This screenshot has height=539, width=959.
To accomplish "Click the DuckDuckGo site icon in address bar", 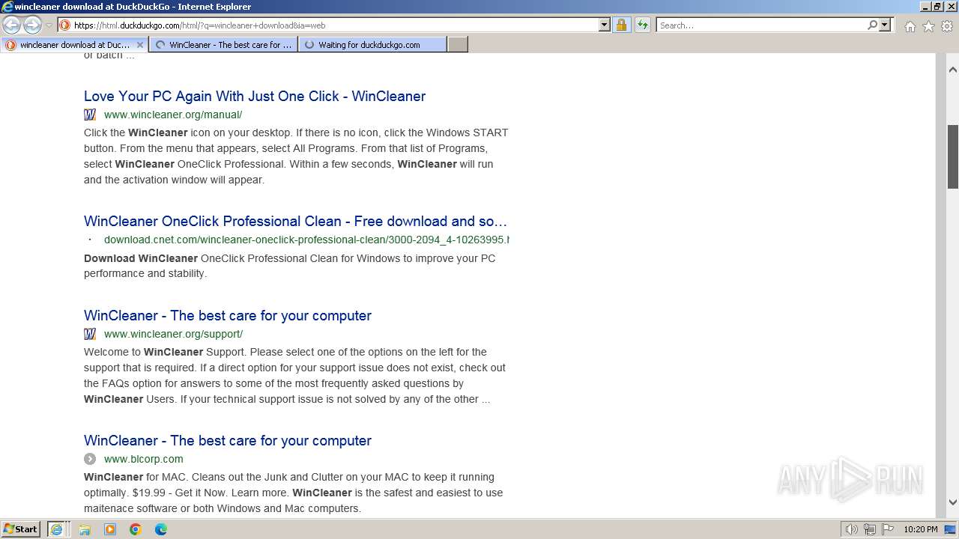I will pos(65,25).
